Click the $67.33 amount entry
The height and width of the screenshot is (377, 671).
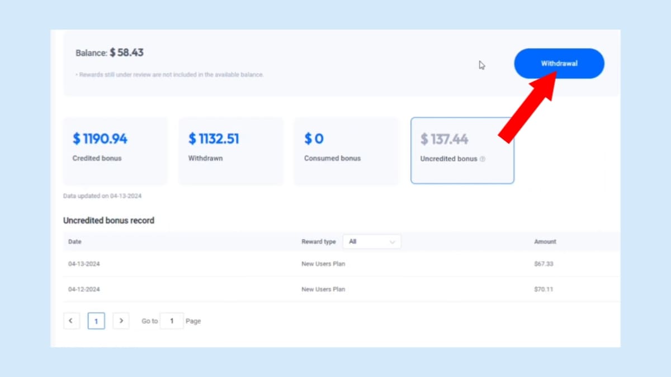point(544,264)
